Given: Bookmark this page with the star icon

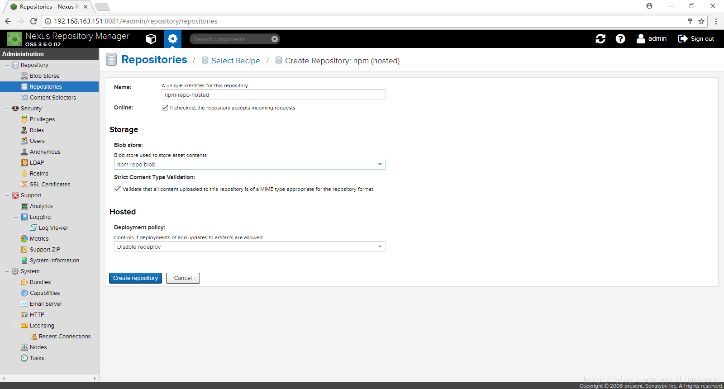Looking at the screenshot, I should tap(701, 21).
